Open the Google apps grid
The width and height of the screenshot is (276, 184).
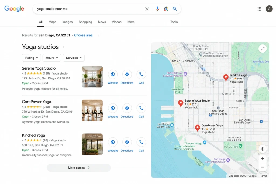click(259, 9)
